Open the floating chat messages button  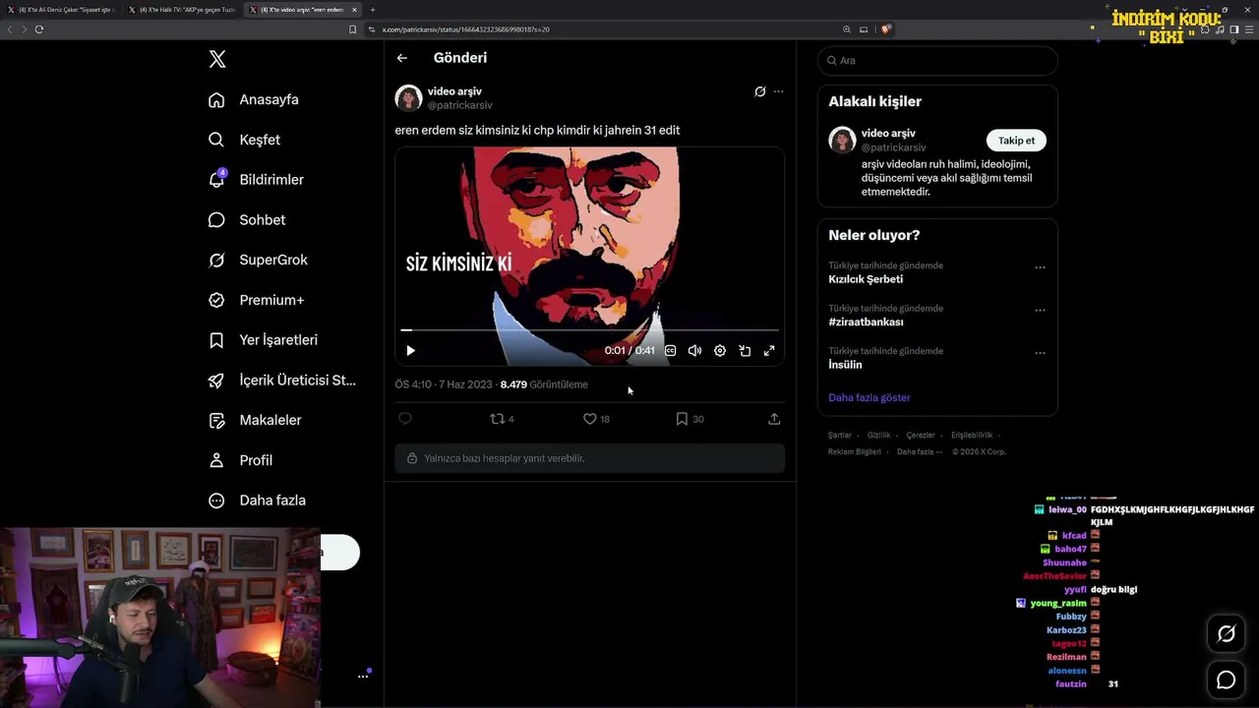[1226, 679]
